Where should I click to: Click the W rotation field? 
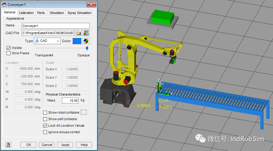pos(24,92)
